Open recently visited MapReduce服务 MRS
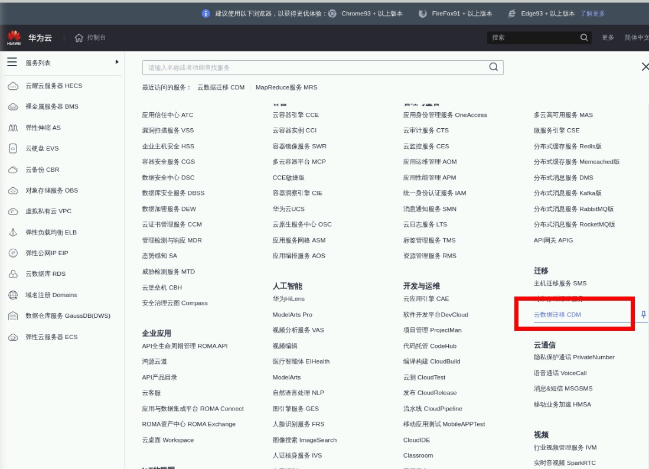Screen dimensions: 649x469 click(x=286, y=87)
